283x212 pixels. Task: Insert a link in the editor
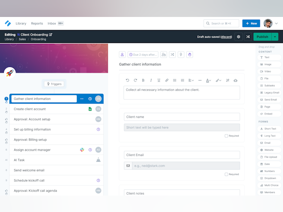[167, 80]
